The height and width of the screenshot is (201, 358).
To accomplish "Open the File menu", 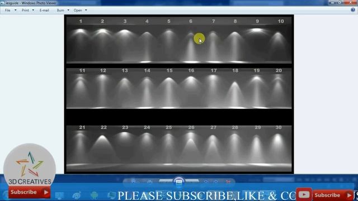I will 7,10.
